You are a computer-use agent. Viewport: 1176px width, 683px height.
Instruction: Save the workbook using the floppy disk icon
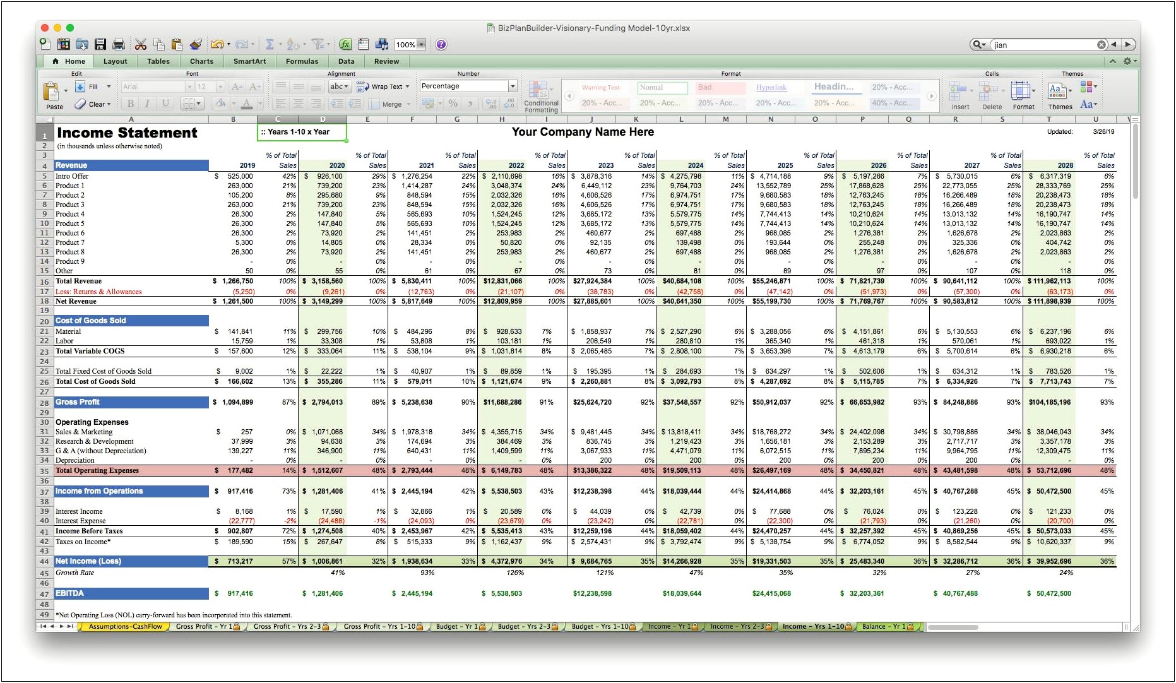click(100, 44)
